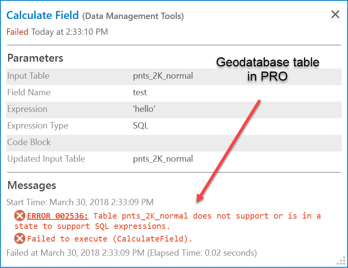This screenshot has height=268, width=348.
Task: Click the Start Time message line
Action: pos(80,202)
